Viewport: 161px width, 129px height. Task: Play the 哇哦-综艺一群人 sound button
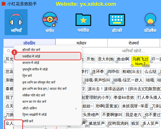tap(128, 80)
